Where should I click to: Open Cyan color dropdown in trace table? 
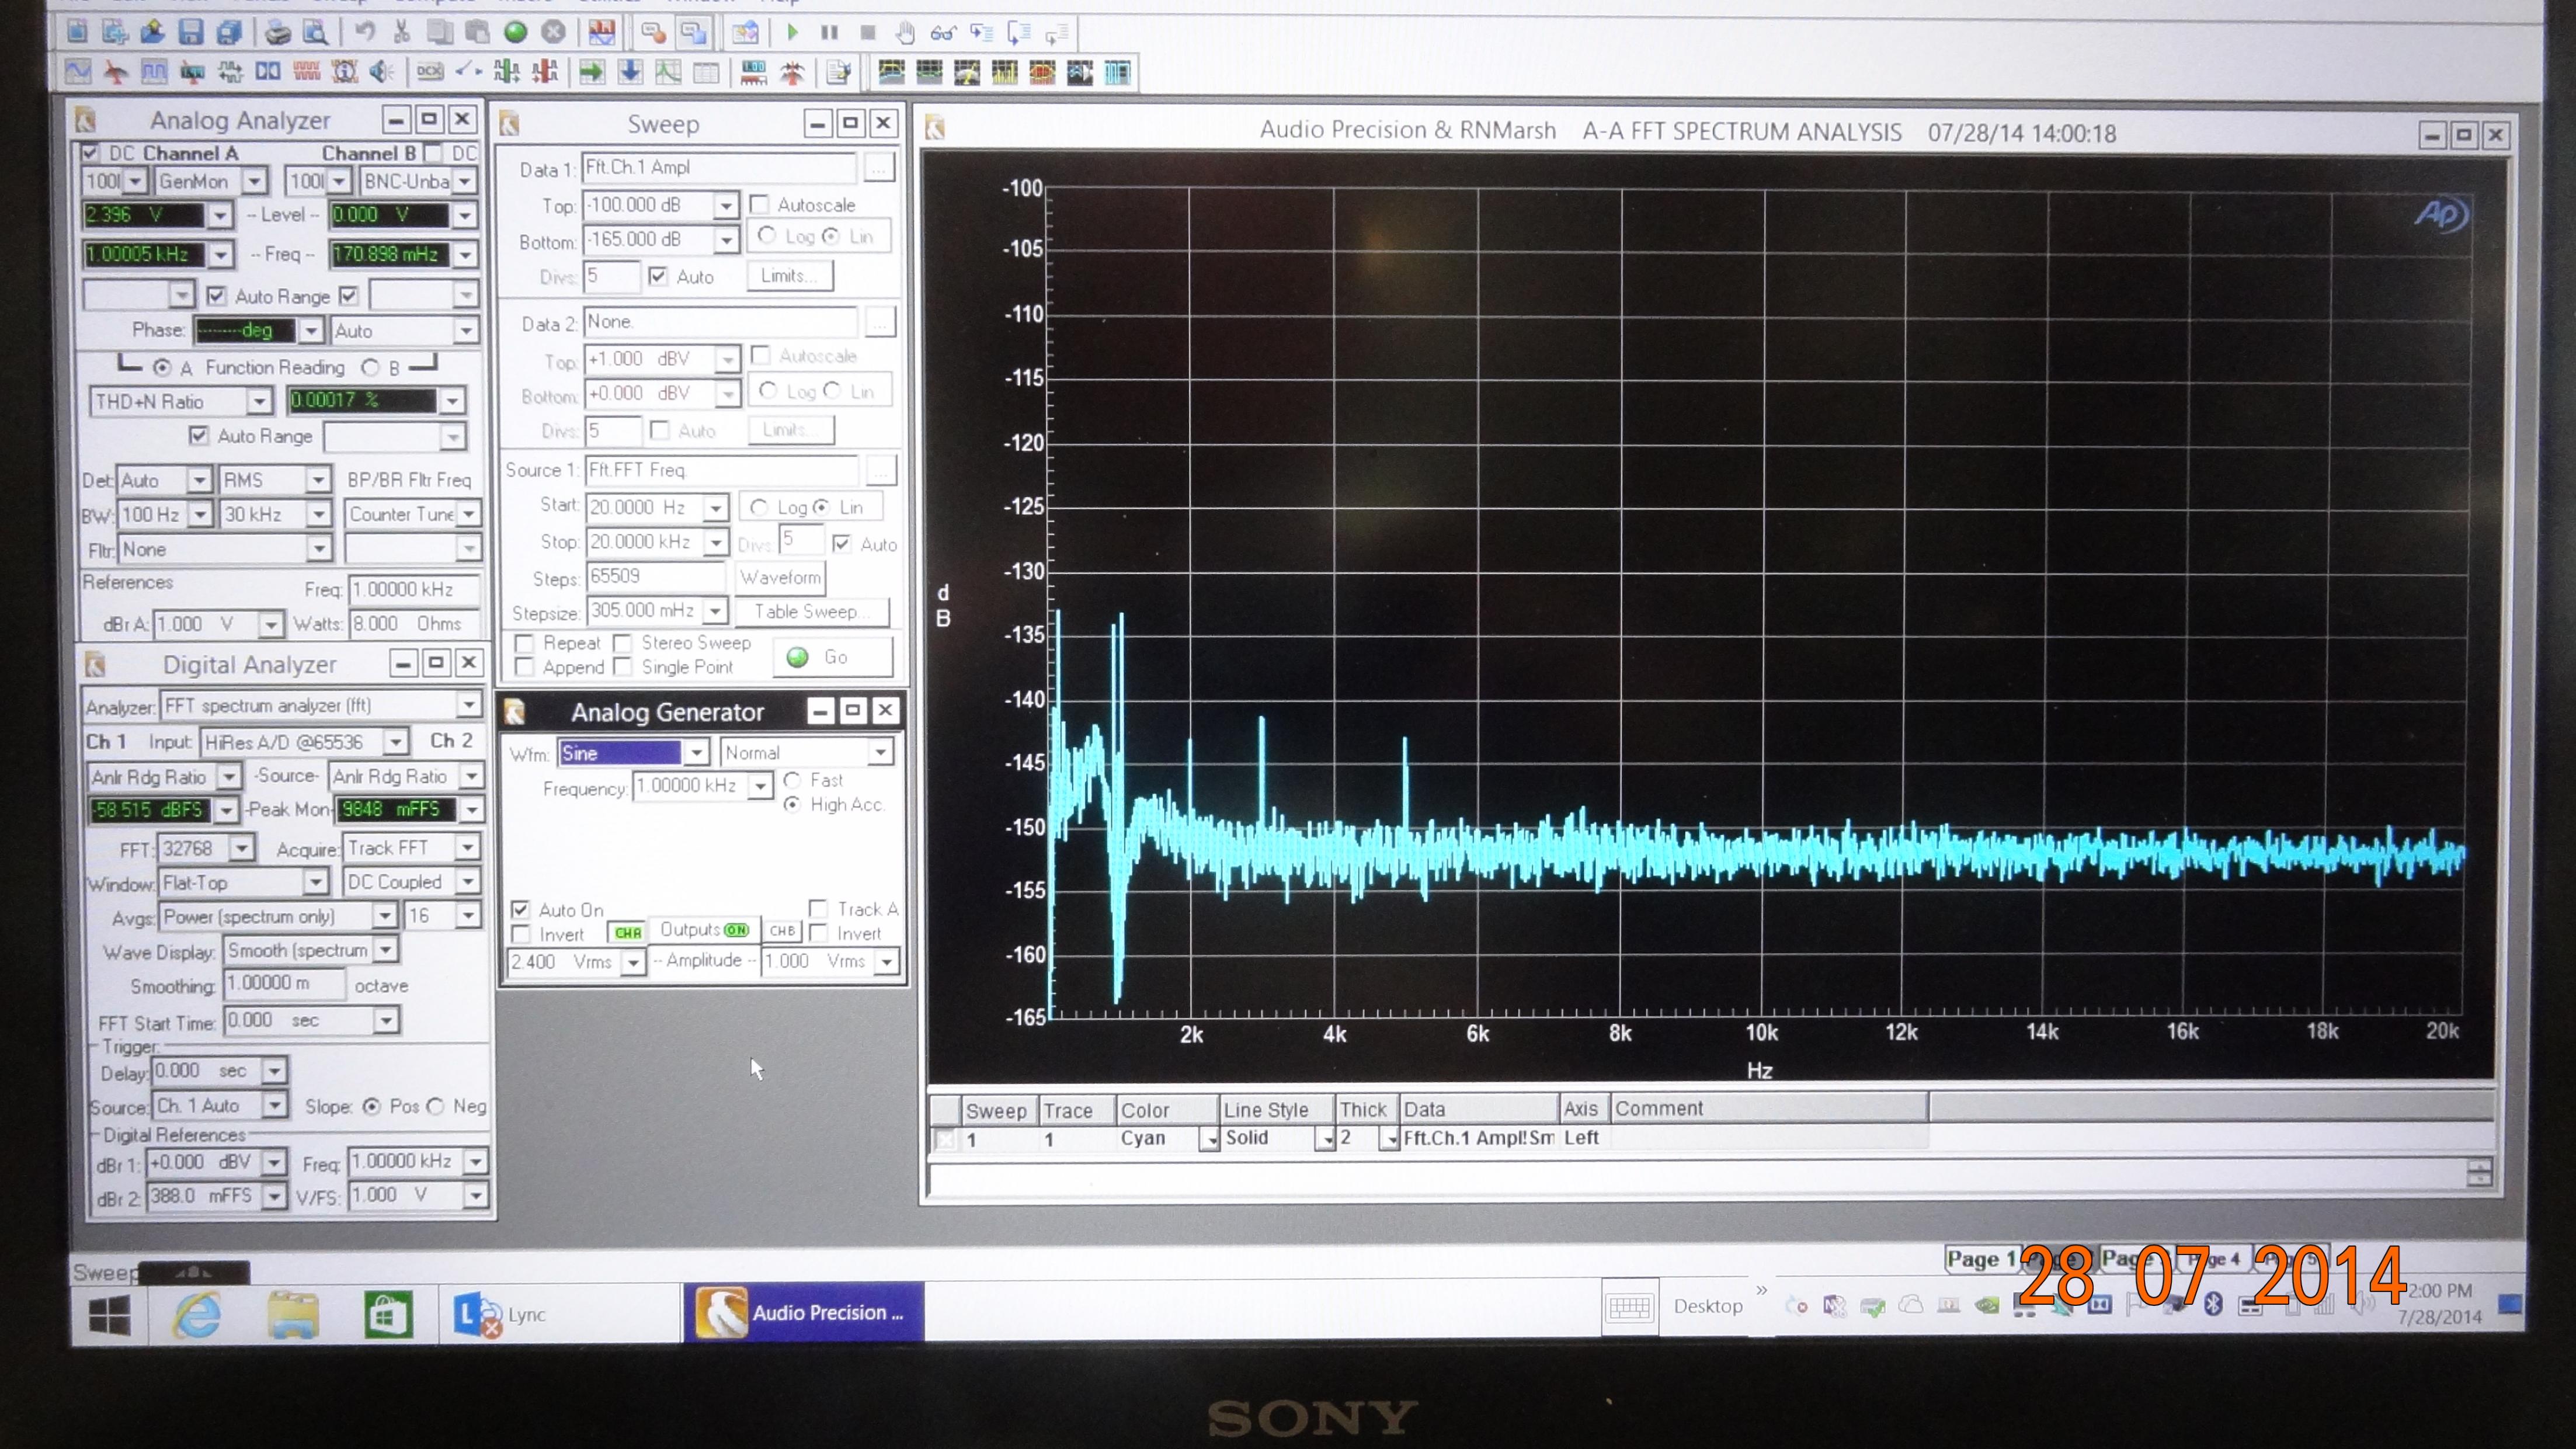point(1209,1139)
